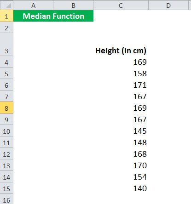
Task: Select row 1 header
Action: [6, 16]
